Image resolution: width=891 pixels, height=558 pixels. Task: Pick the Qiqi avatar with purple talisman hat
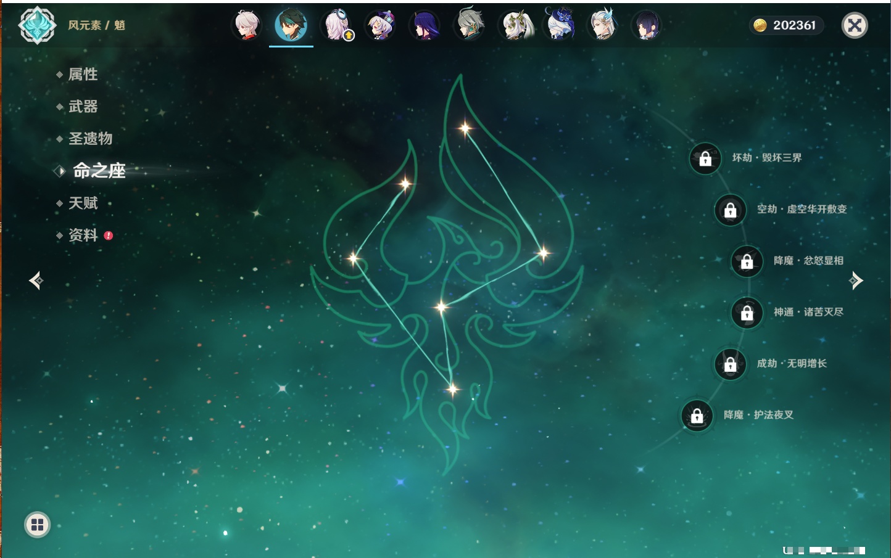[x=380, y=26]
